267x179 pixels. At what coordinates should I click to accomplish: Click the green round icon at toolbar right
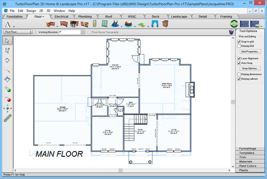pos(234,24)
